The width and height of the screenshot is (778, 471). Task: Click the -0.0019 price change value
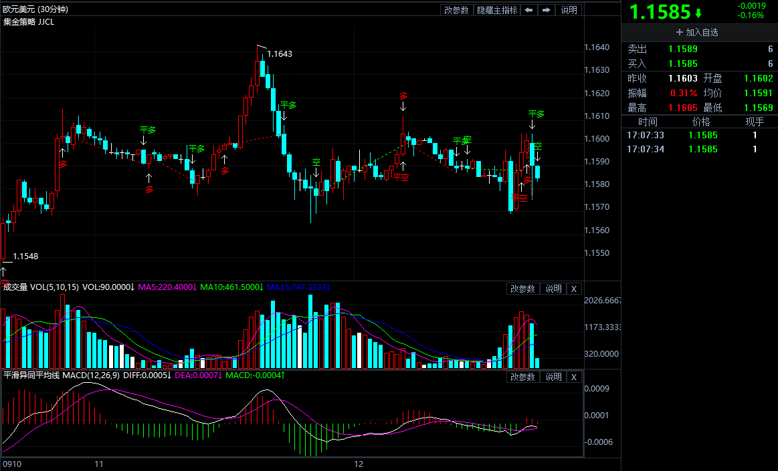click(x=752, y=6)
